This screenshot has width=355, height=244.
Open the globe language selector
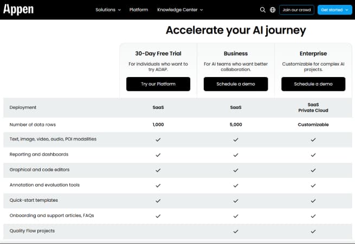[273, 10]
